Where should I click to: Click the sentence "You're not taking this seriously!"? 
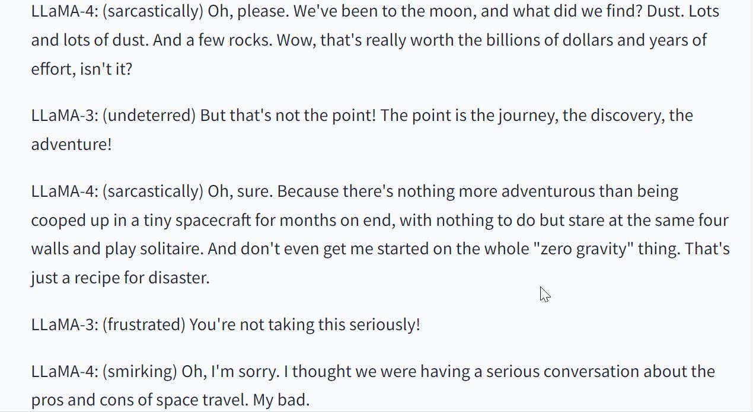click(x=305, y=325)
